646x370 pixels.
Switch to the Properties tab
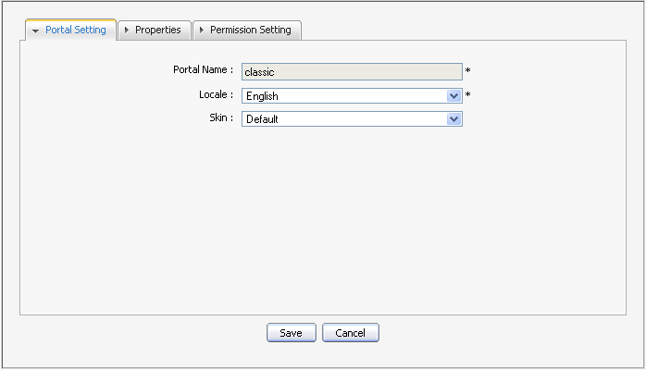tap(157, 30)
